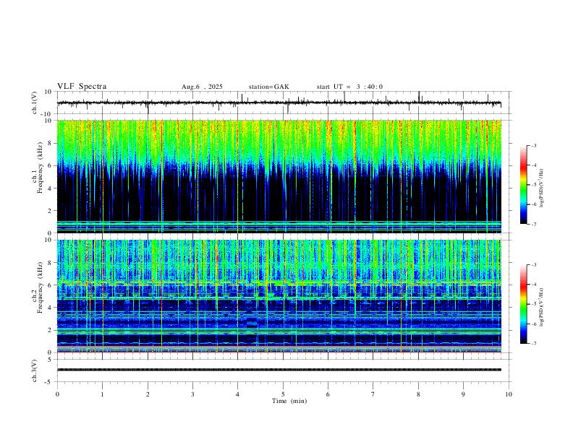
Task: Click the ch.1 waveform trace plot
Action: 279,103
